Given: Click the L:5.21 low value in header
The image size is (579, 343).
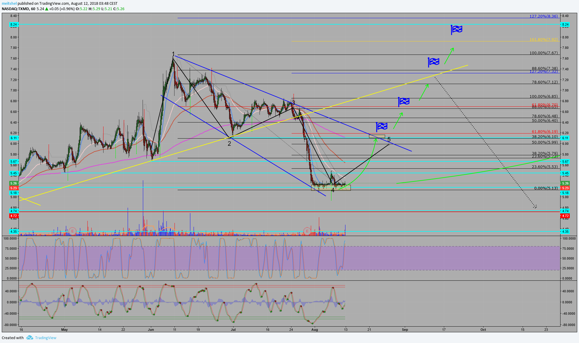Looking at the screenshot, I should click(107, 9).
